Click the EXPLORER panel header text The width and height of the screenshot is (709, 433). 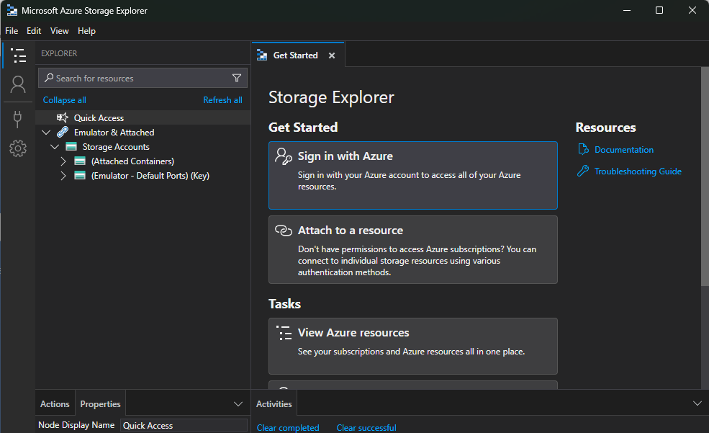59,53
